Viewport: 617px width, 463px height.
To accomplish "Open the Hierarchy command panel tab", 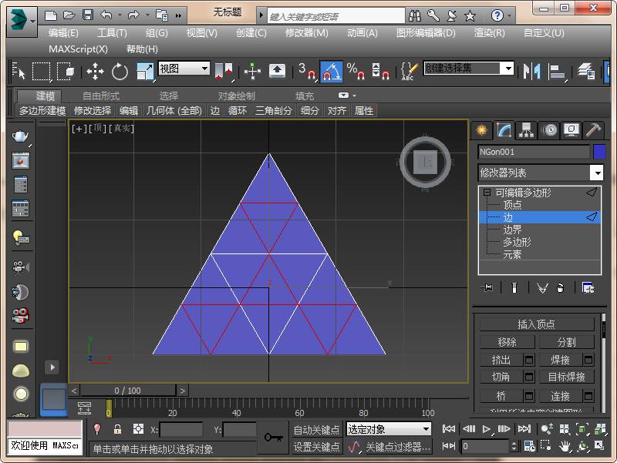I will pyautogui.click(x=526, y=129).
